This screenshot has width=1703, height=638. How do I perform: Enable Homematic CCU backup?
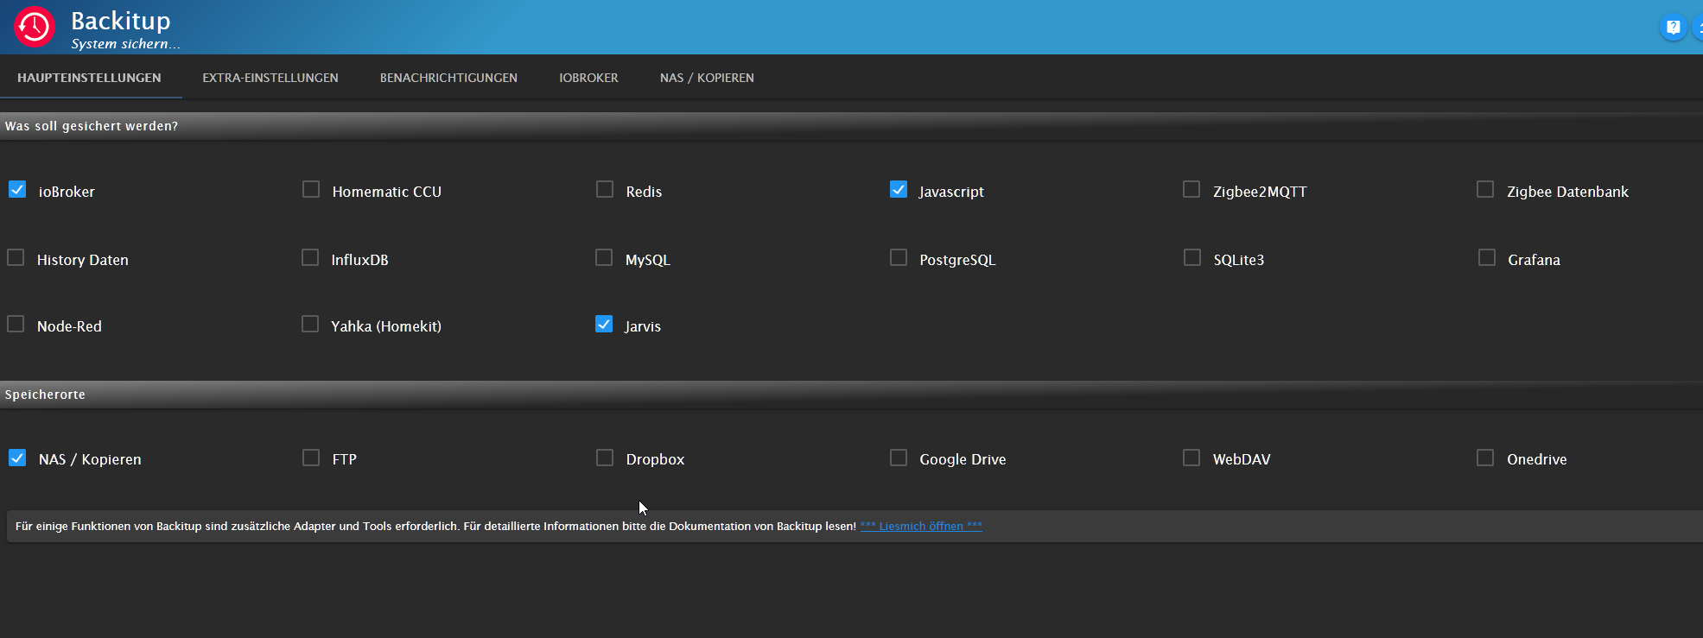(311, 190)
